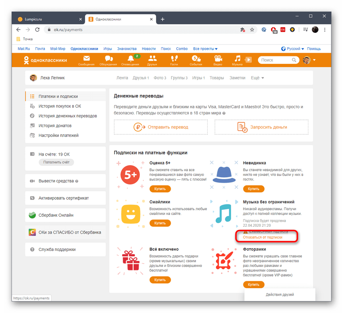Open Видео camera icon in header

[217, 60]
